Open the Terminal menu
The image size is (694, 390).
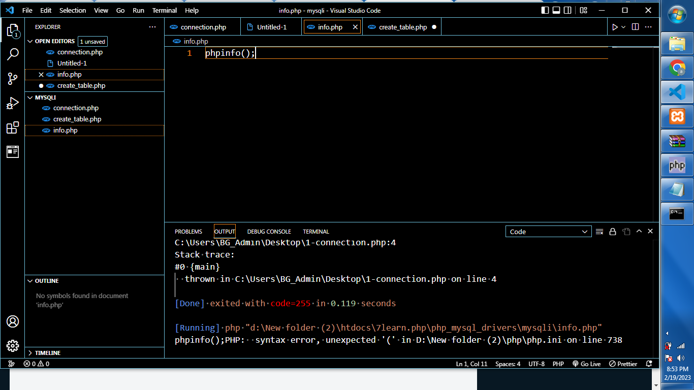165,10
